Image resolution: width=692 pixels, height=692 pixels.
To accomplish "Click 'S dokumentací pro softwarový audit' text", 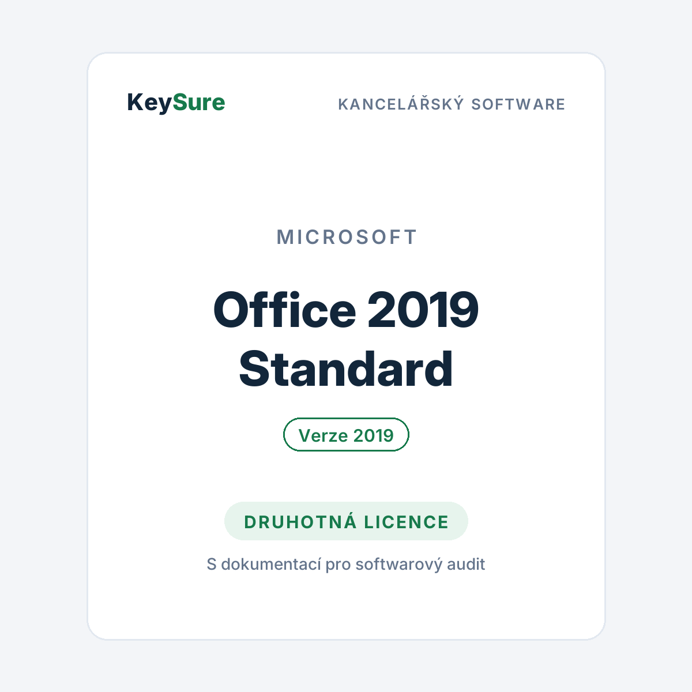I will [x=346, y=564].
